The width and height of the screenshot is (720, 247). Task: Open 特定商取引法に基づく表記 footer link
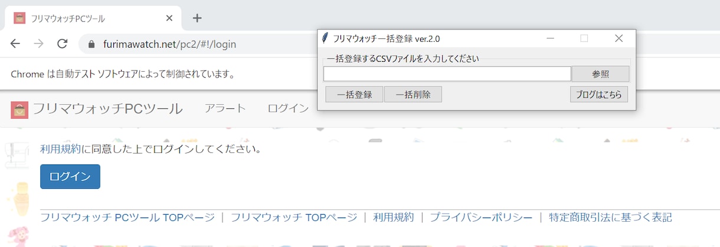pos(610,218)
